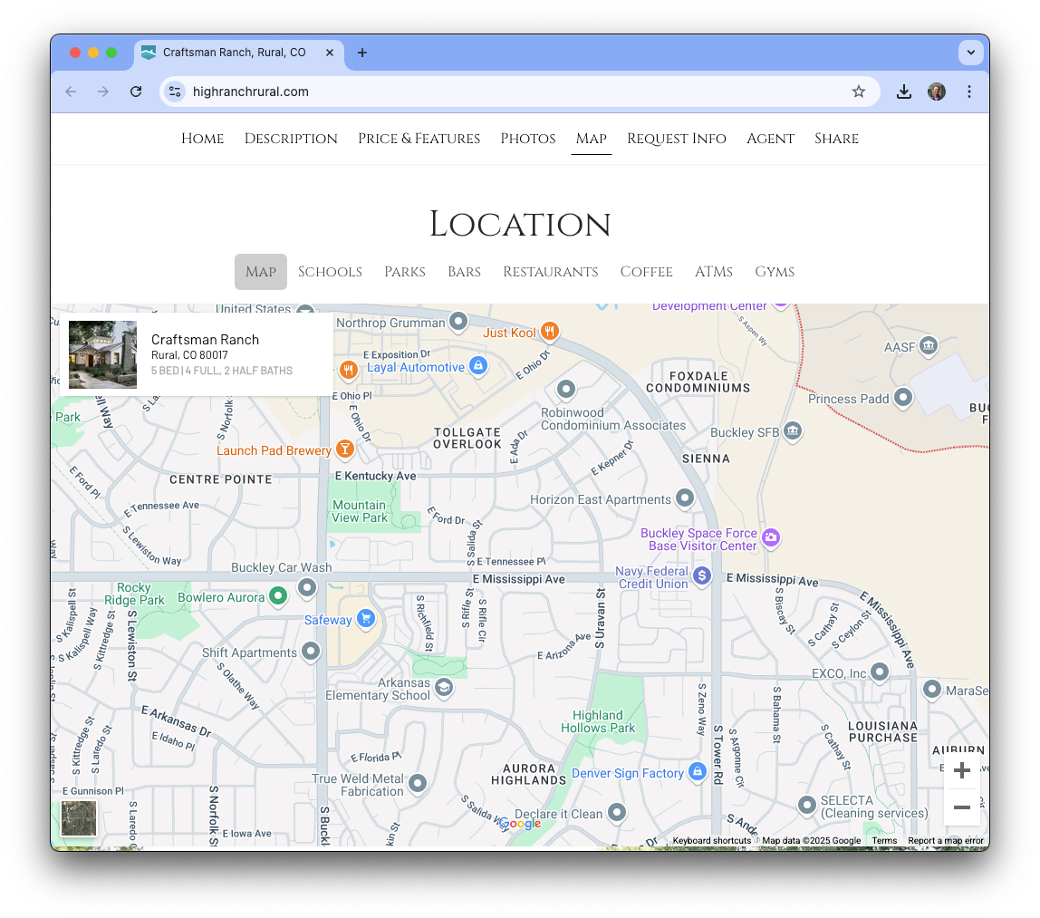
Task: Open the Agent nav item
Action: 771,139
